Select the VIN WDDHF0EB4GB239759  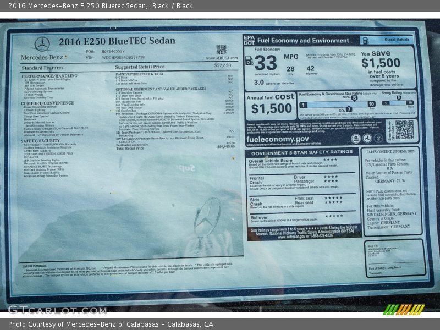click(x=123, y=57)
